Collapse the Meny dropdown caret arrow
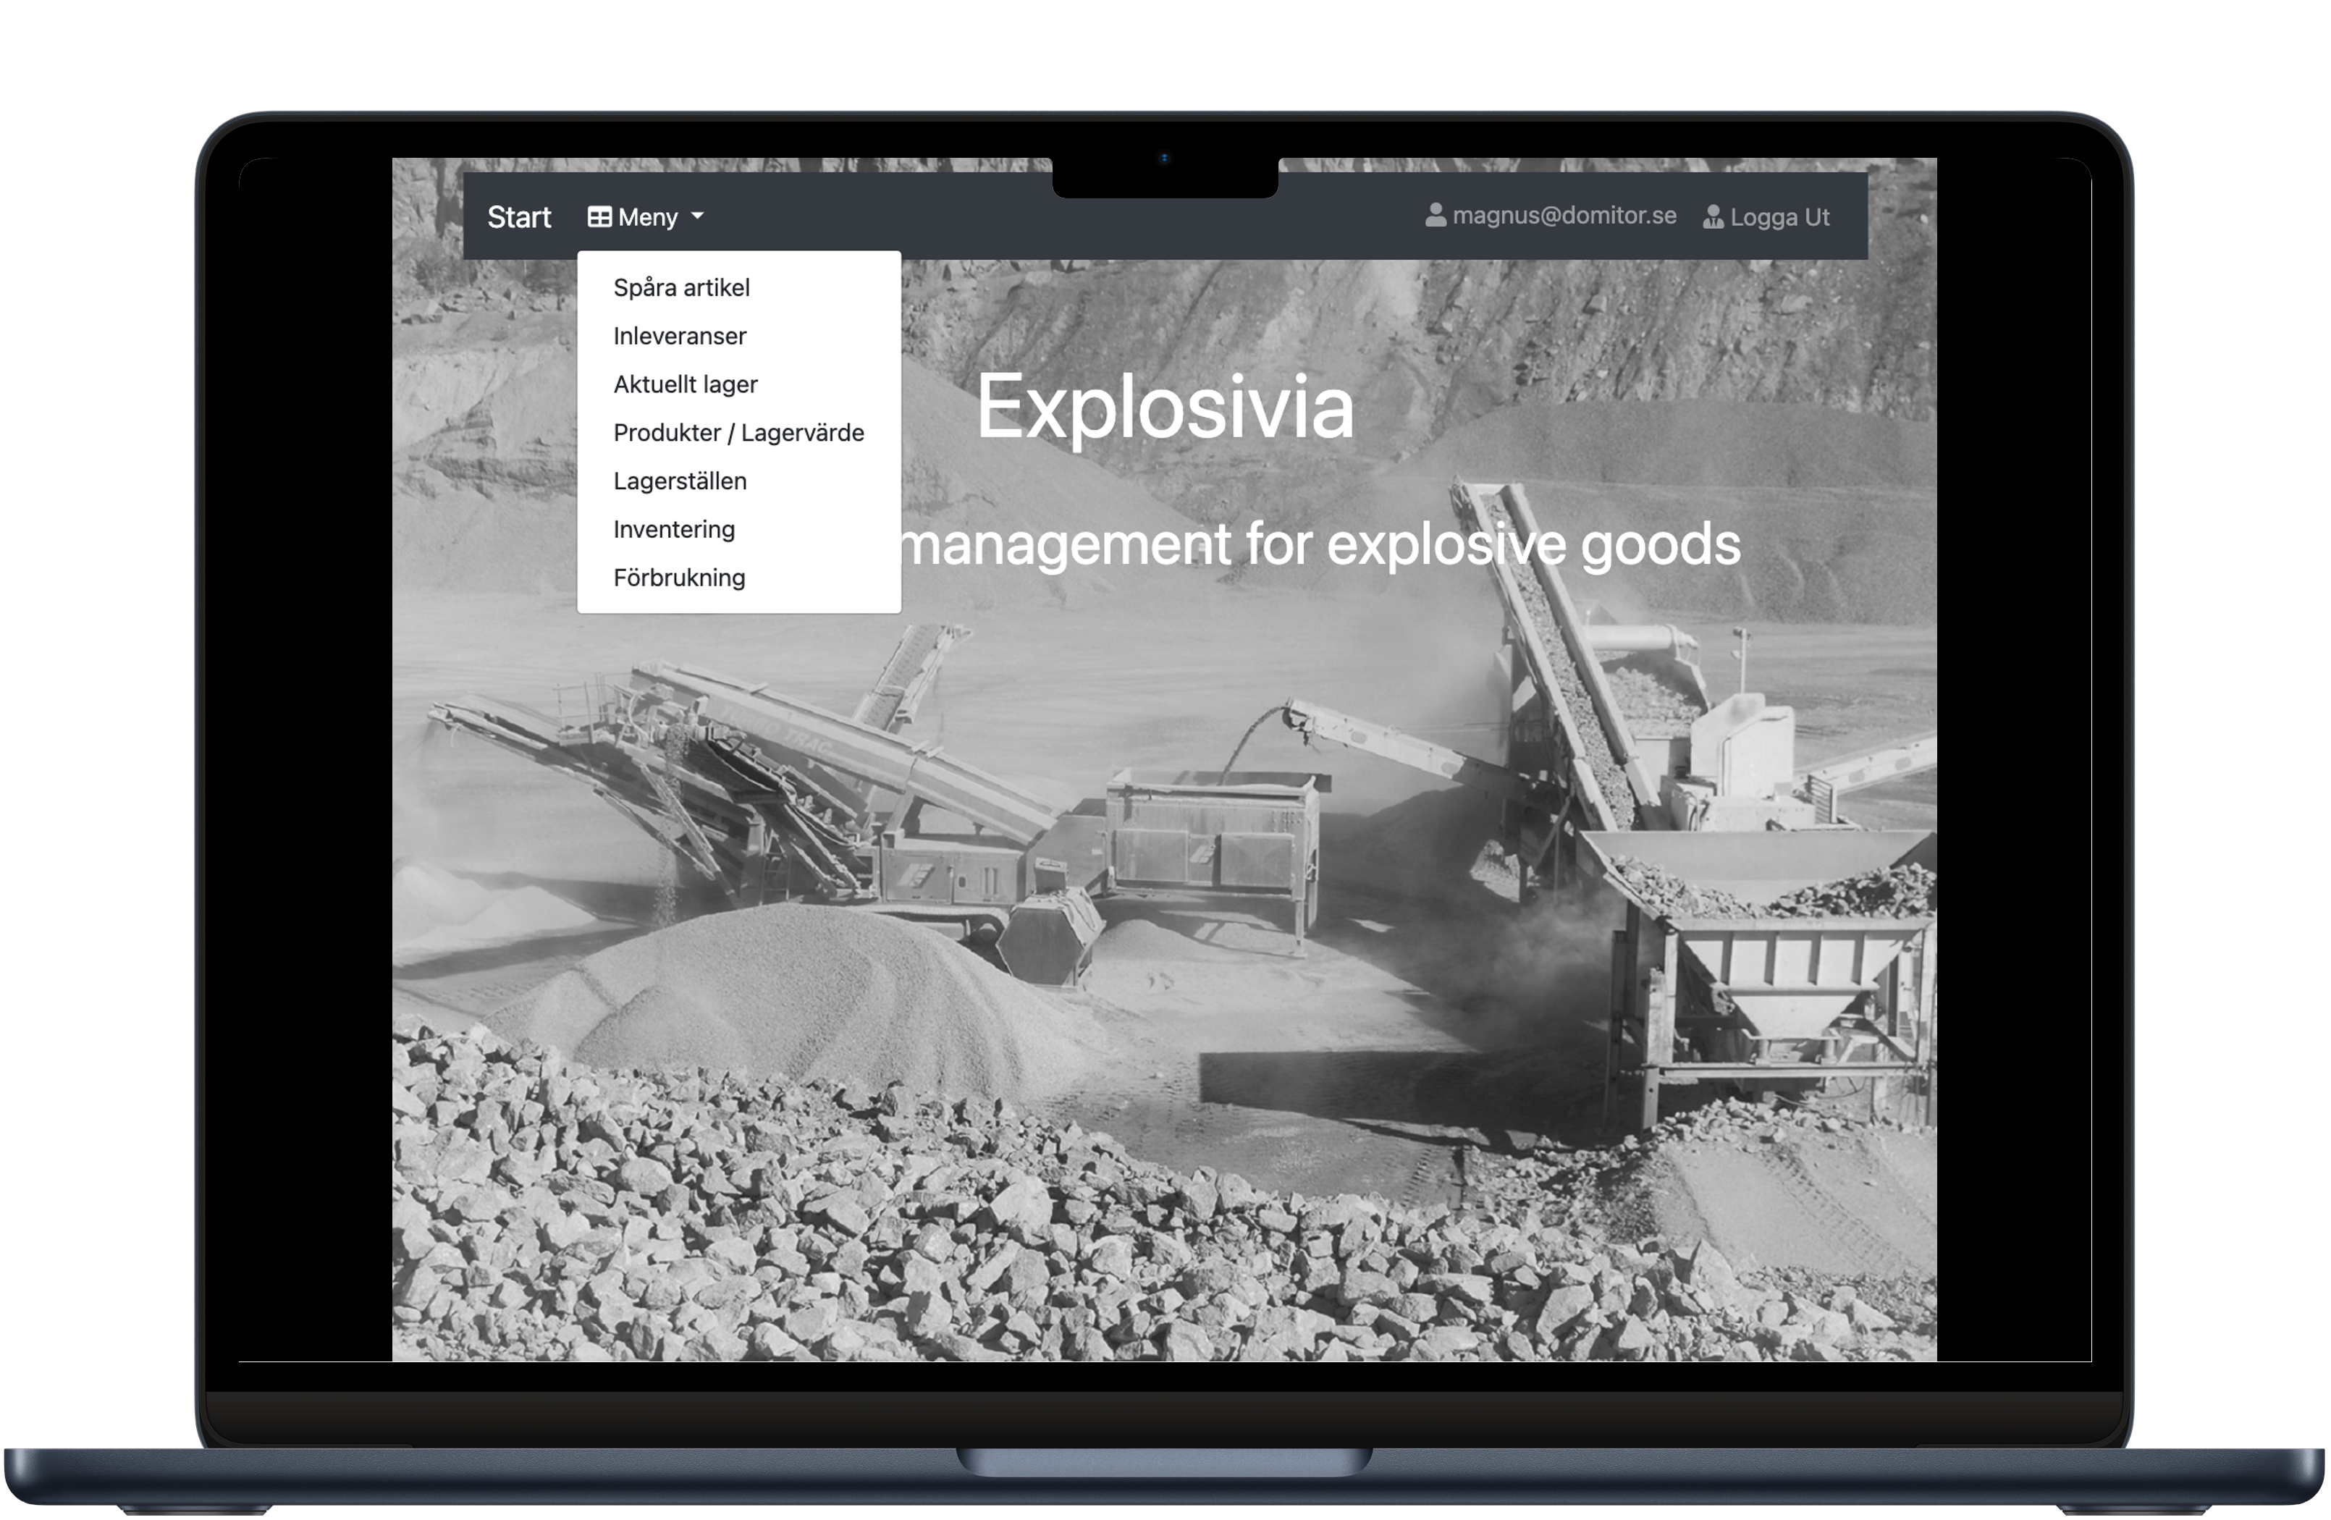The width and height of the screenshot is (2331, 1520). (x=697, y=216)
